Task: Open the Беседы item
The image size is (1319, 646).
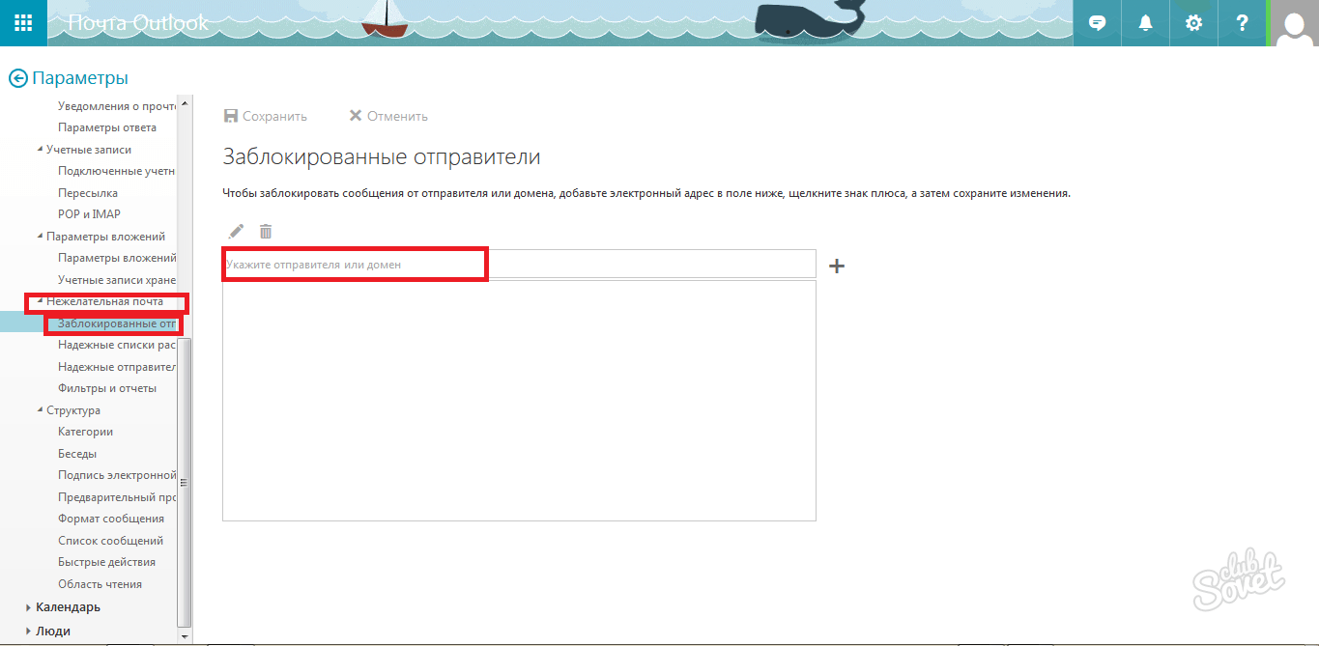Action: point(77,454)
